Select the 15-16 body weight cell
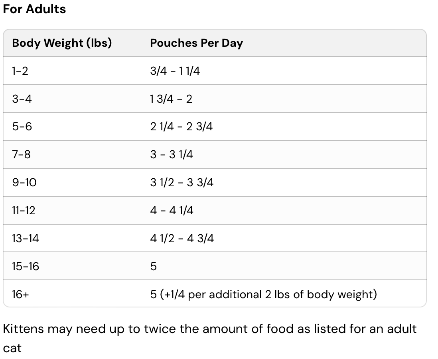The height and width of the screenshot is (359, 438). (x=26, y=266)
